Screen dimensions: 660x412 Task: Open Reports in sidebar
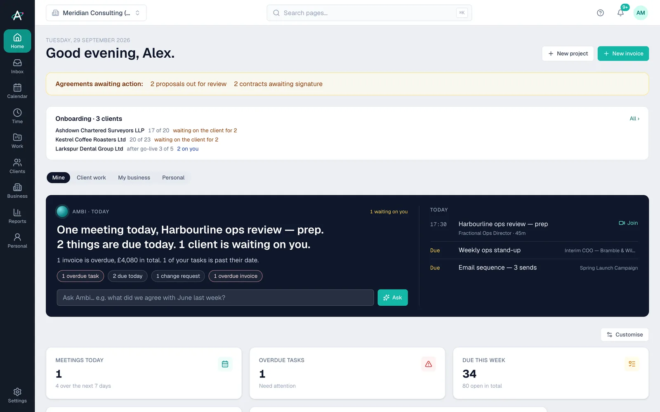(17, 215)
